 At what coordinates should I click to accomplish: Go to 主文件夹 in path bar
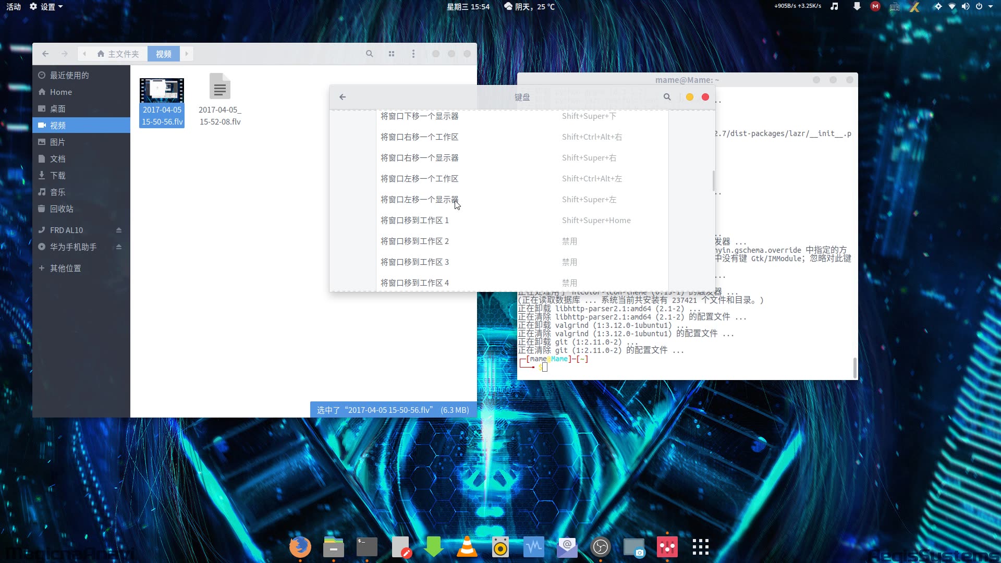(118, 54)
